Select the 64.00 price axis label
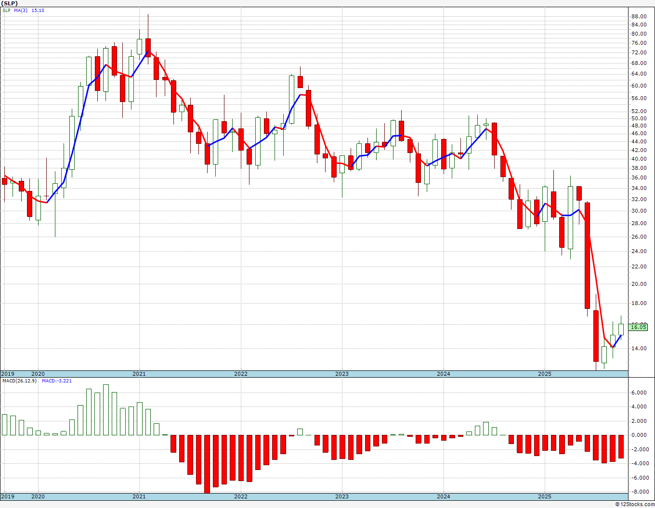The height and width of the screenshot is (508, 655). [639, 74]
